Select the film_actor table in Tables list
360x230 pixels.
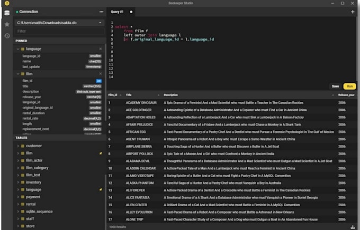pyautogui.click(x=34, y=161)
